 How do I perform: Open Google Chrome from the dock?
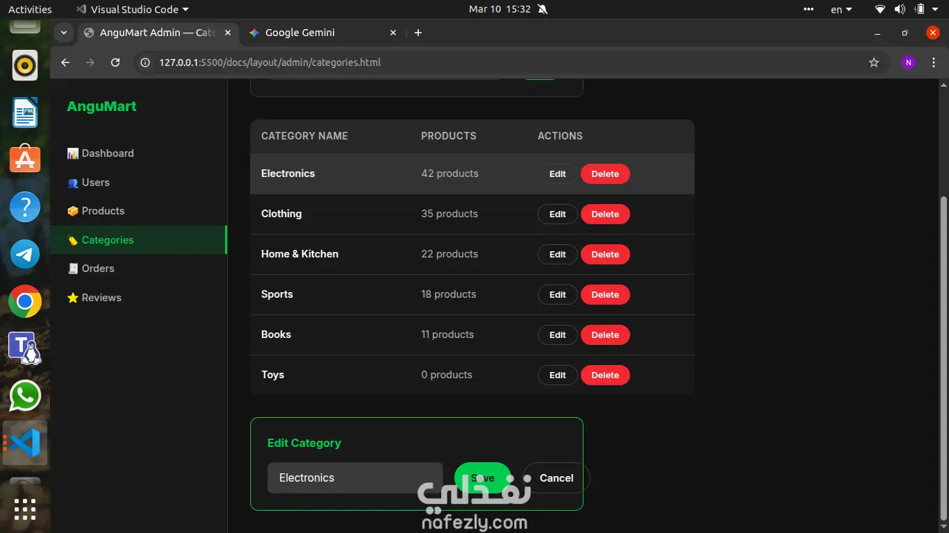point(25,301)
